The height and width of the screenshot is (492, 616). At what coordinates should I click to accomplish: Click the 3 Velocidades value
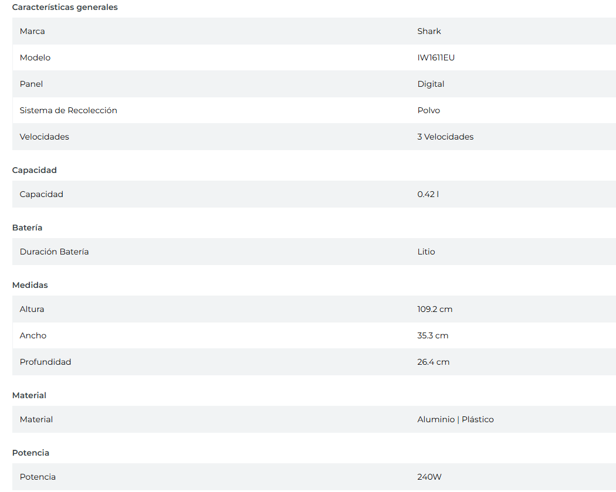(x=445, y=137)
